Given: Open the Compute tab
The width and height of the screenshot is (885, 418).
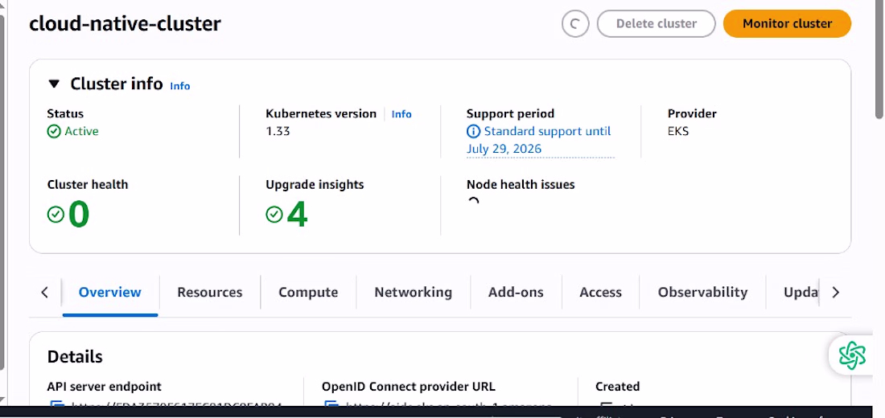Looking at the screenshot, I should point(308,293).
